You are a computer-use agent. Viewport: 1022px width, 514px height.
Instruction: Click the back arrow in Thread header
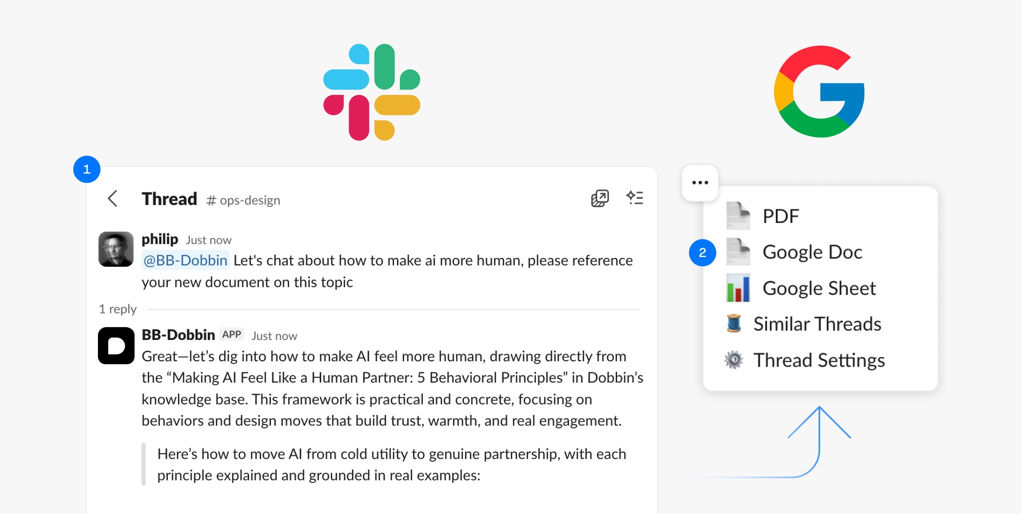(x=112, y=199)
